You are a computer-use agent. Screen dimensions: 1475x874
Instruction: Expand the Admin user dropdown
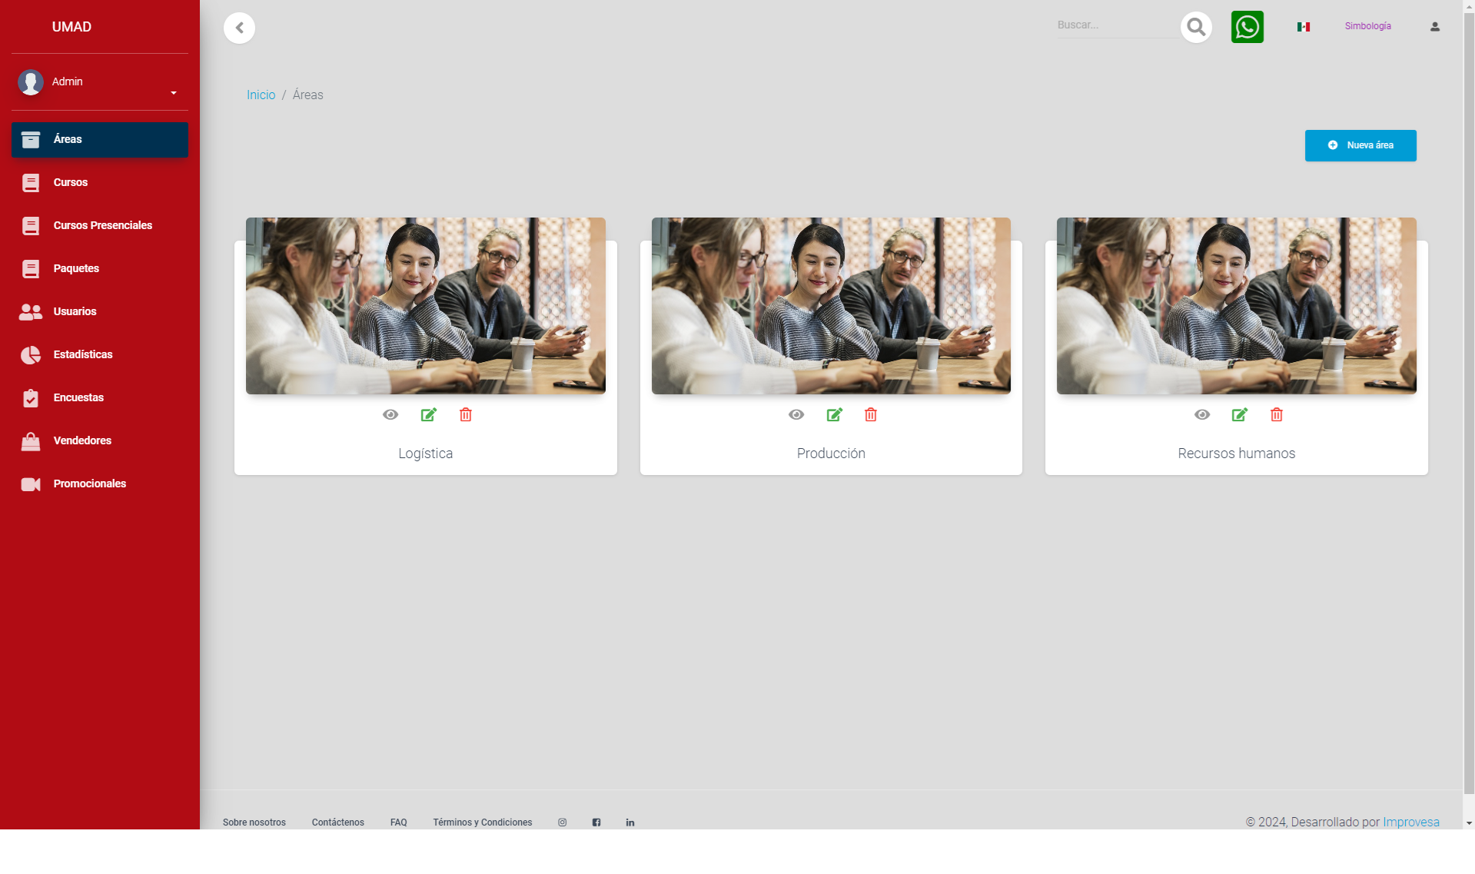click(174, 93)
